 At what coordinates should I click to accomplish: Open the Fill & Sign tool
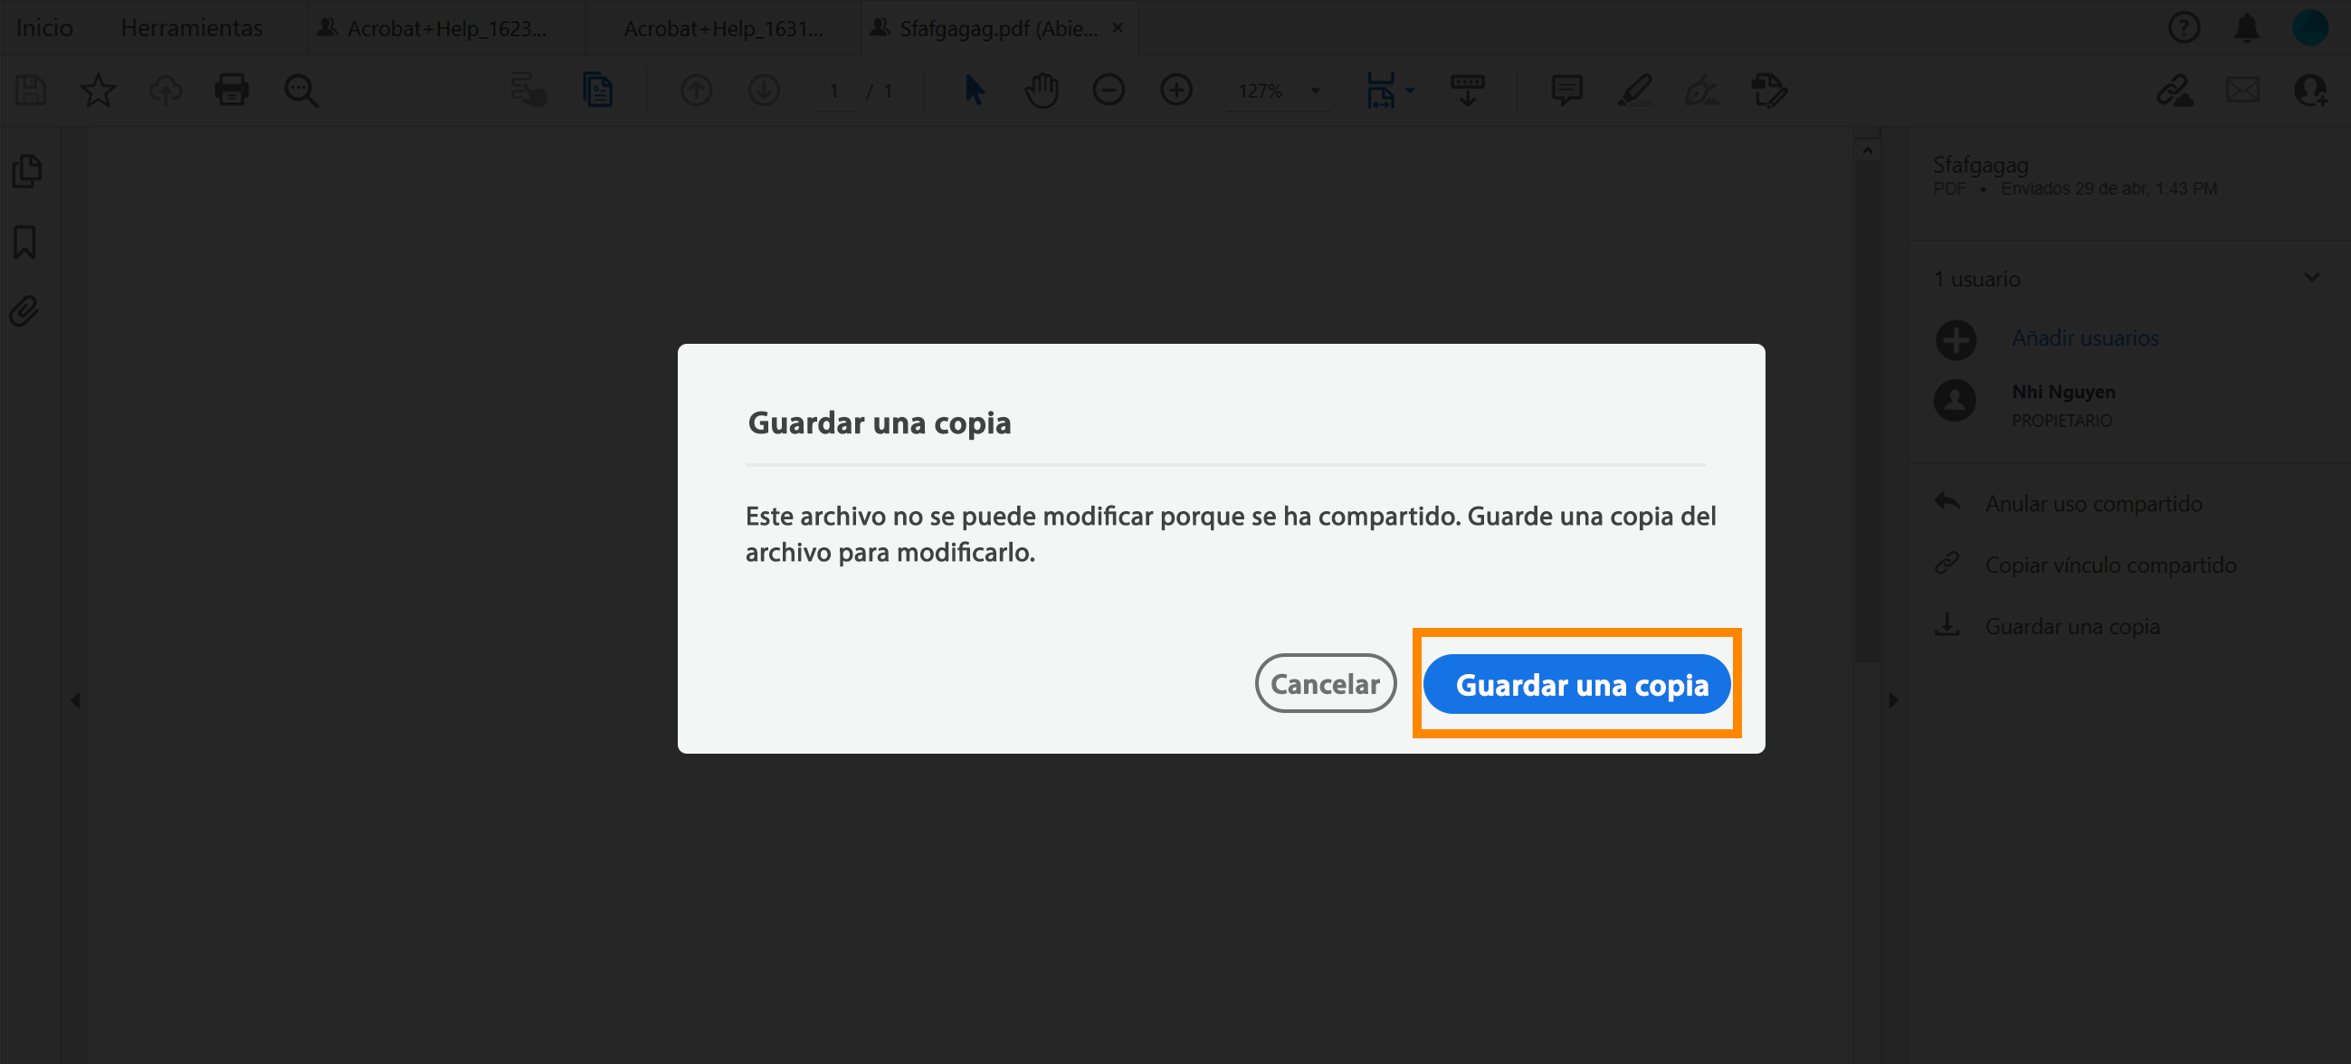coord(1703,90)
